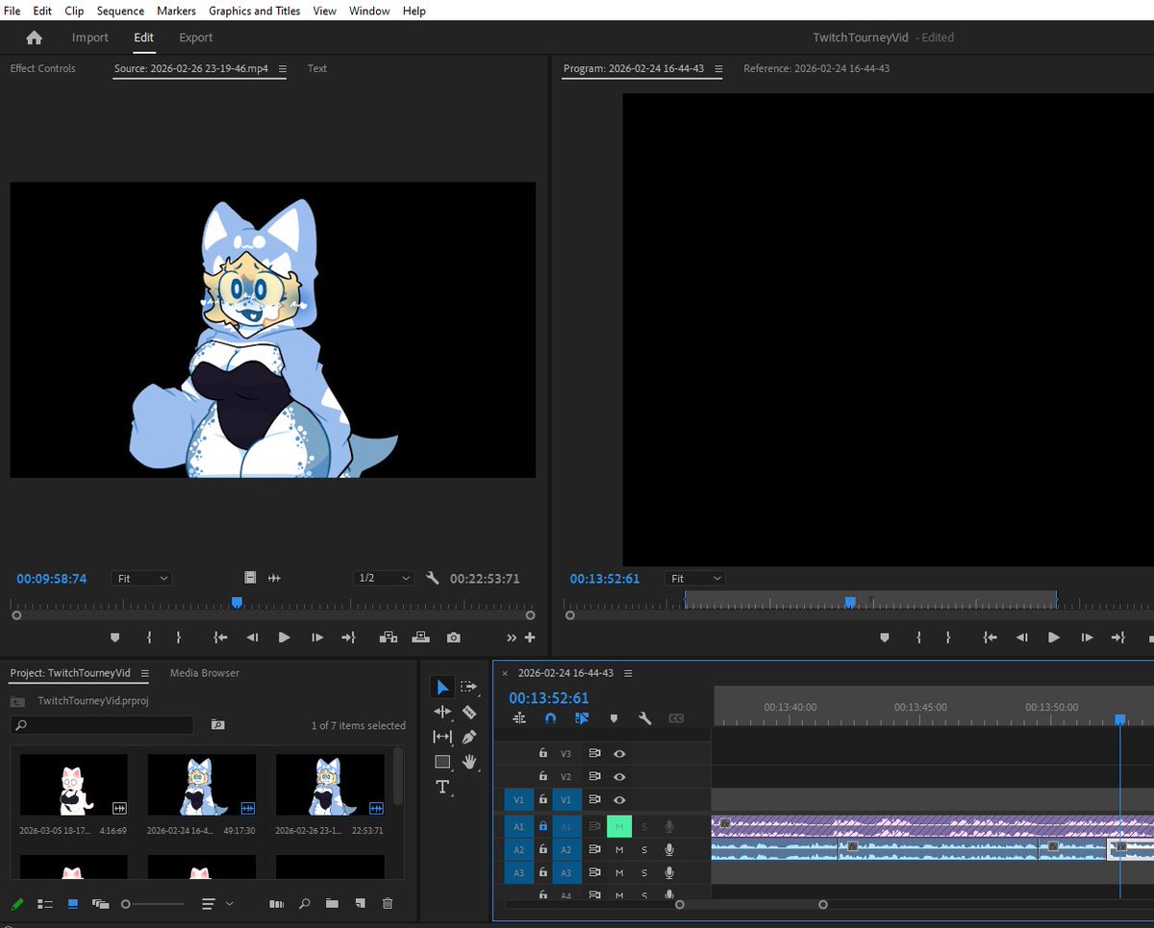Solo track A3
Viewport: 1154px width, 928px height.
tap(644, 873)
